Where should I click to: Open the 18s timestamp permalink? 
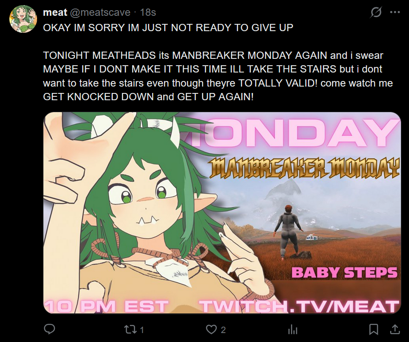click(148, 12)
